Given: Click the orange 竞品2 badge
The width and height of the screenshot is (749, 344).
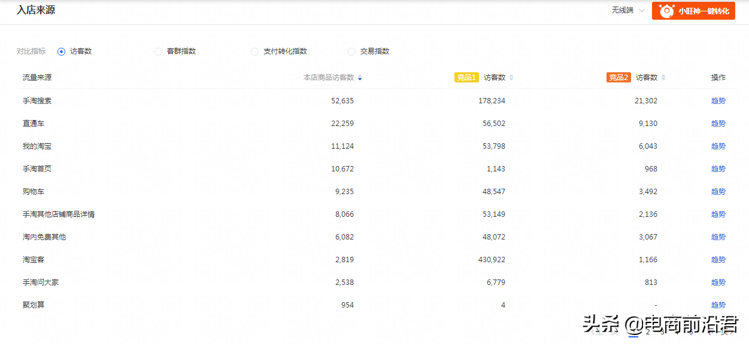Looking at the screenshot, I should pos(618,78).
